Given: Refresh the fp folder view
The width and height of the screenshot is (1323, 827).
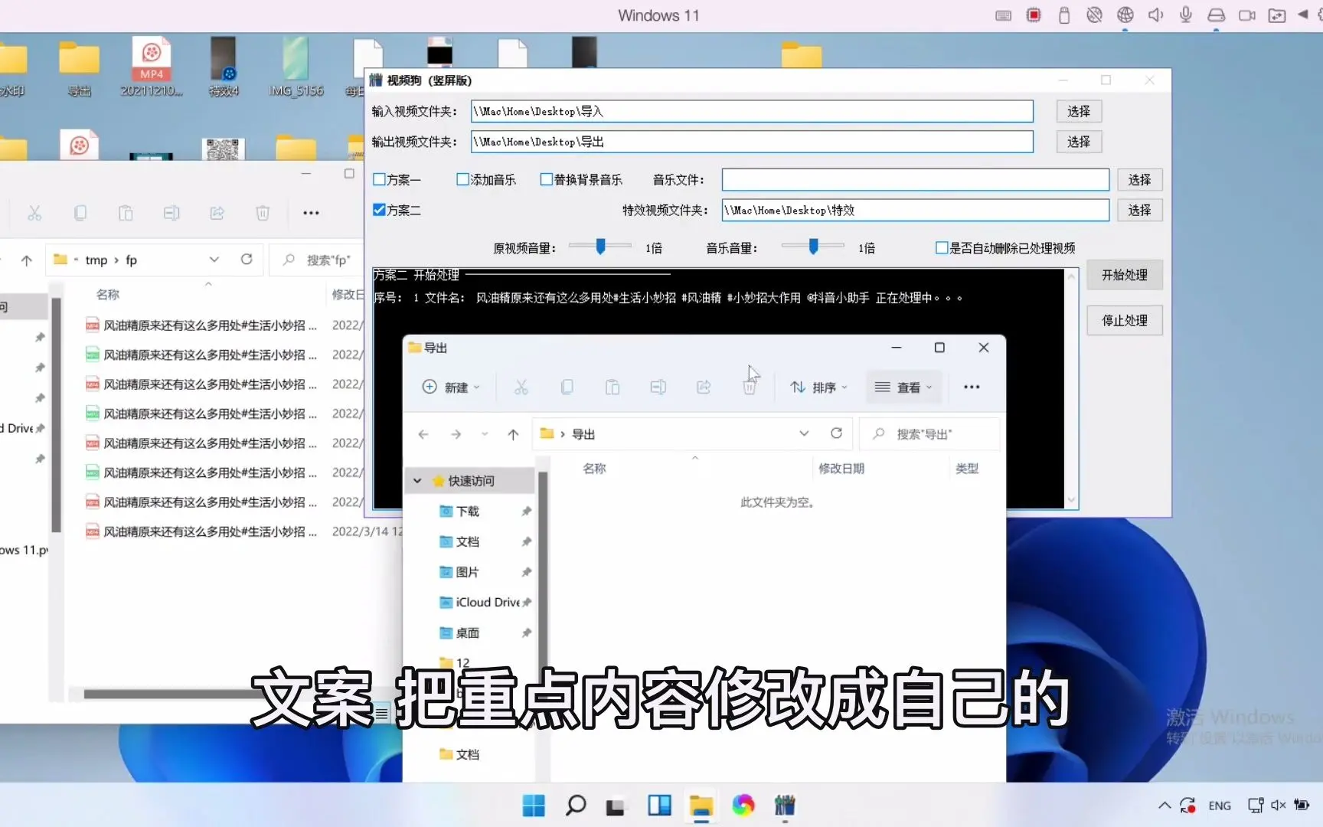Looking at the screenshot, I should tap(247, 260).
